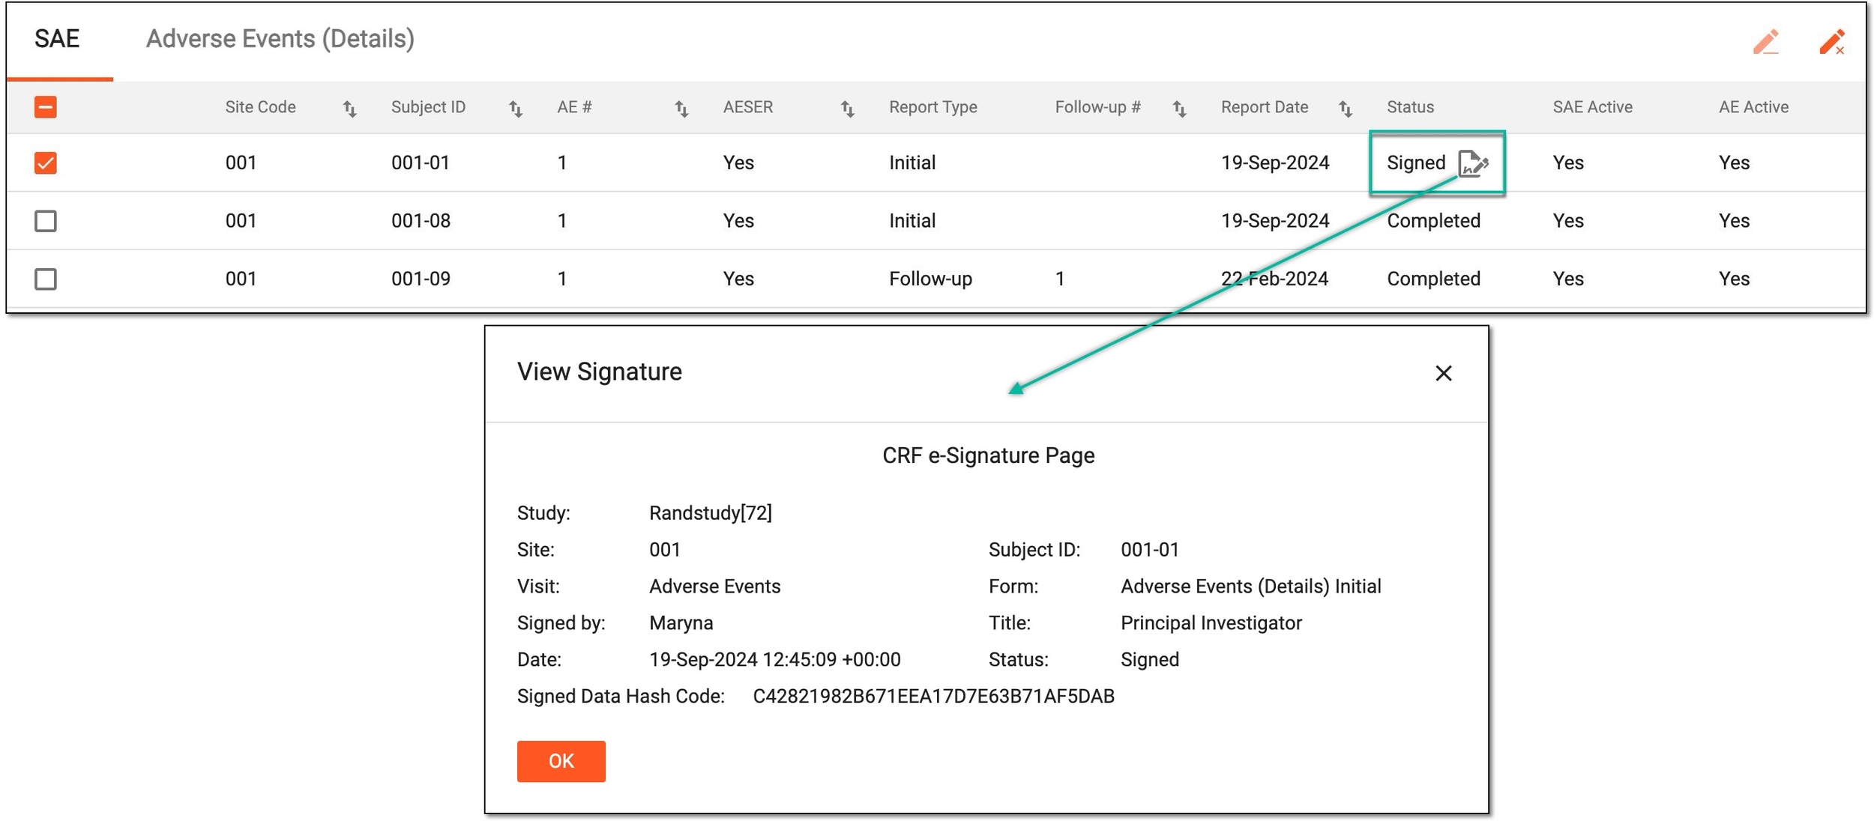The width and height of the screenshot is (1874, 821).
Task: Click Completed status of 001-09 row
Action: [x=1433, y=279]
